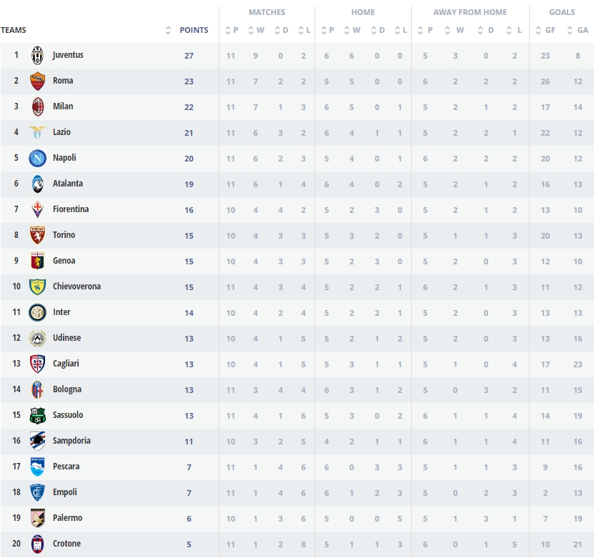
Task: Click the Roma club crest
Action: click(37, 81)
